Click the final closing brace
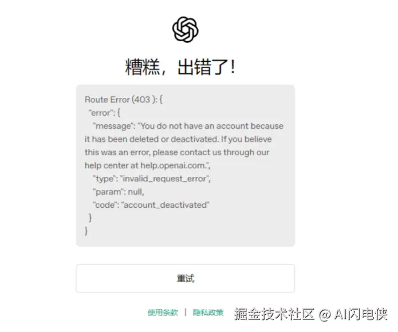This screenshot has height=332, width=398. point(86,231)
